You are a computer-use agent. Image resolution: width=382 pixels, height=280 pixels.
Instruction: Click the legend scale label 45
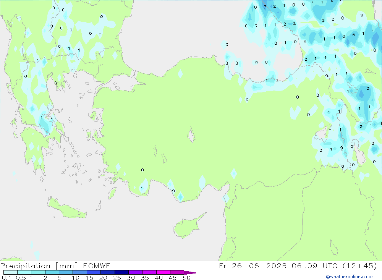[173, 278]
